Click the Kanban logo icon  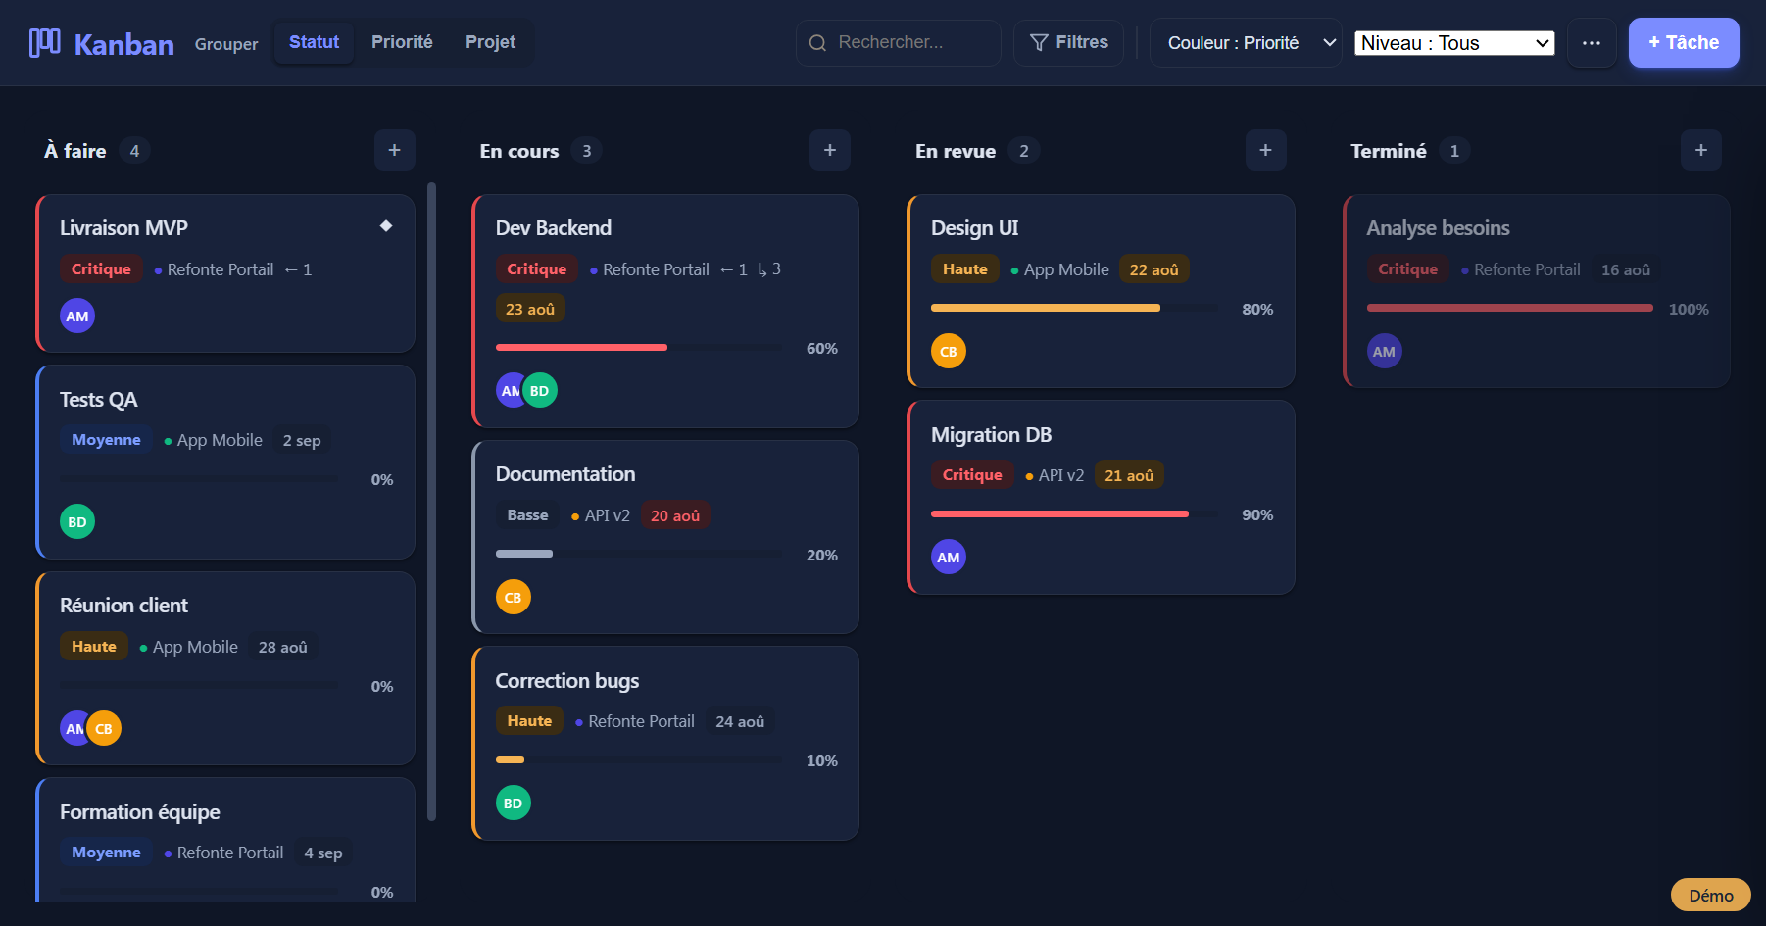(x=44, y=43)
